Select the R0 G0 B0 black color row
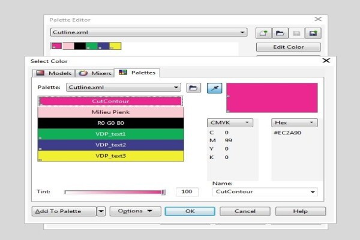The width and height of the screenshot is (360, 240). click(x=110, y=123)
